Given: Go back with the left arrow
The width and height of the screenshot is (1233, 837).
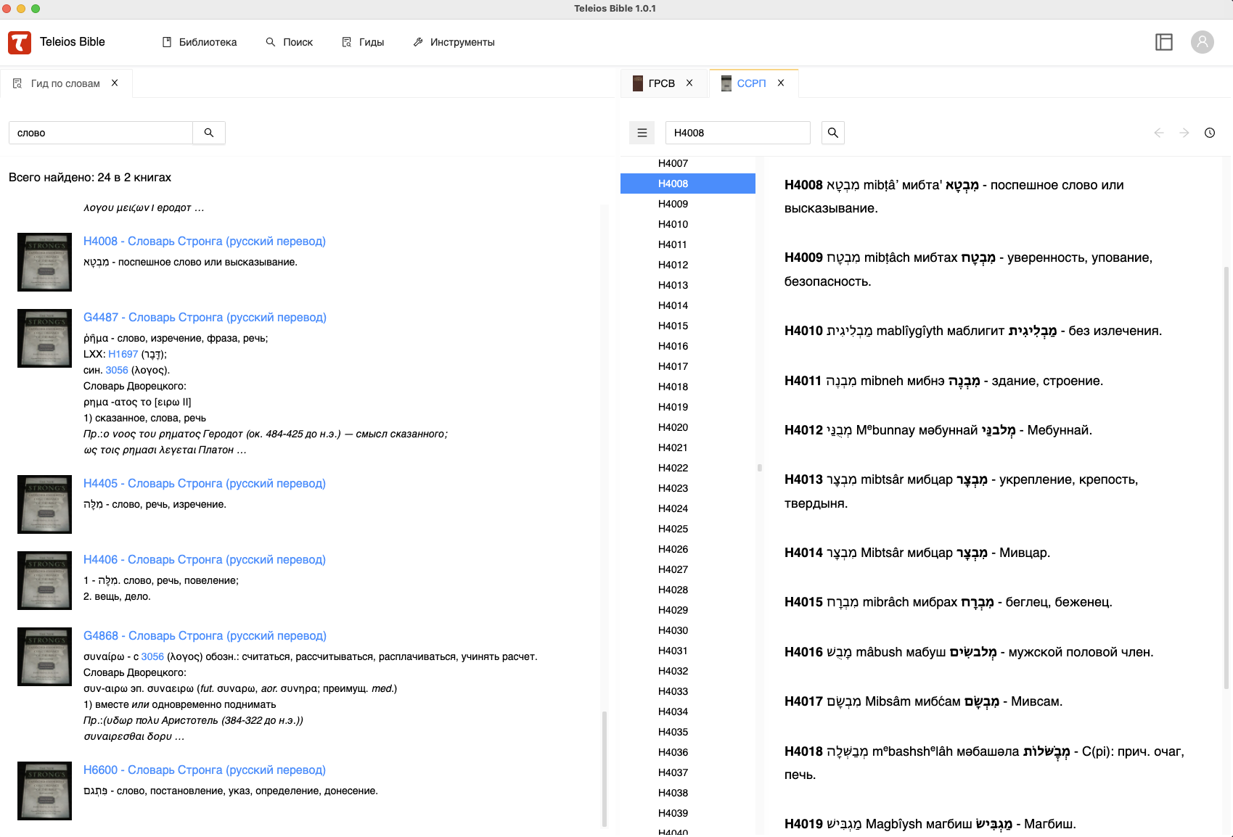Looking at the screenshot, I should [x=1159, y=133].
